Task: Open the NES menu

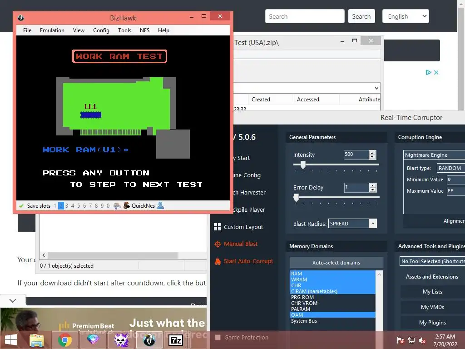Action: point(145,30)
